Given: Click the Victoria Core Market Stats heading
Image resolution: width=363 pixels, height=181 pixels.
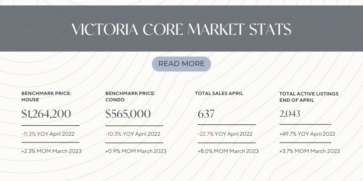Looking at the screenshot, I should 181,29.
